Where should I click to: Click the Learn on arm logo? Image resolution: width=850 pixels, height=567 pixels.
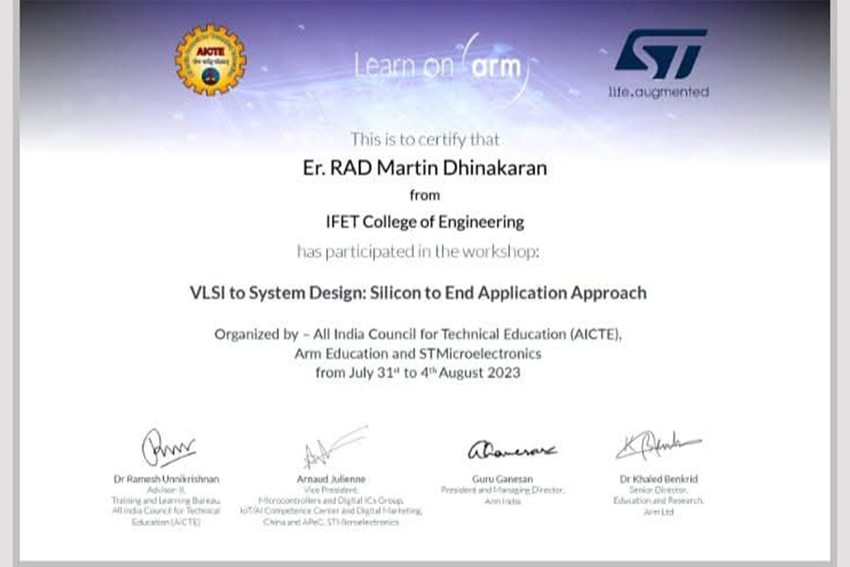[x=439, y=66]
